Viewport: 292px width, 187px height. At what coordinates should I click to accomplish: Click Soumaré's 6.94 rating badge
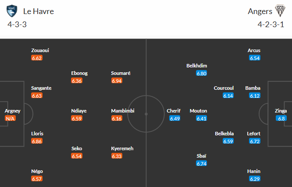point(117,81)
